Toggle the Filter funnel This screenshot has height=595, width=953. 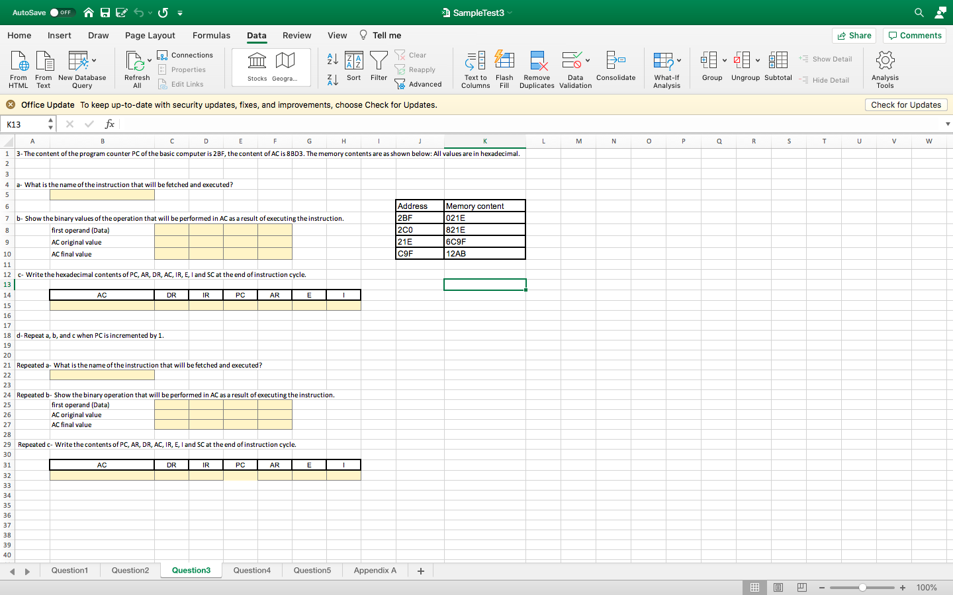tap(379, 66)
